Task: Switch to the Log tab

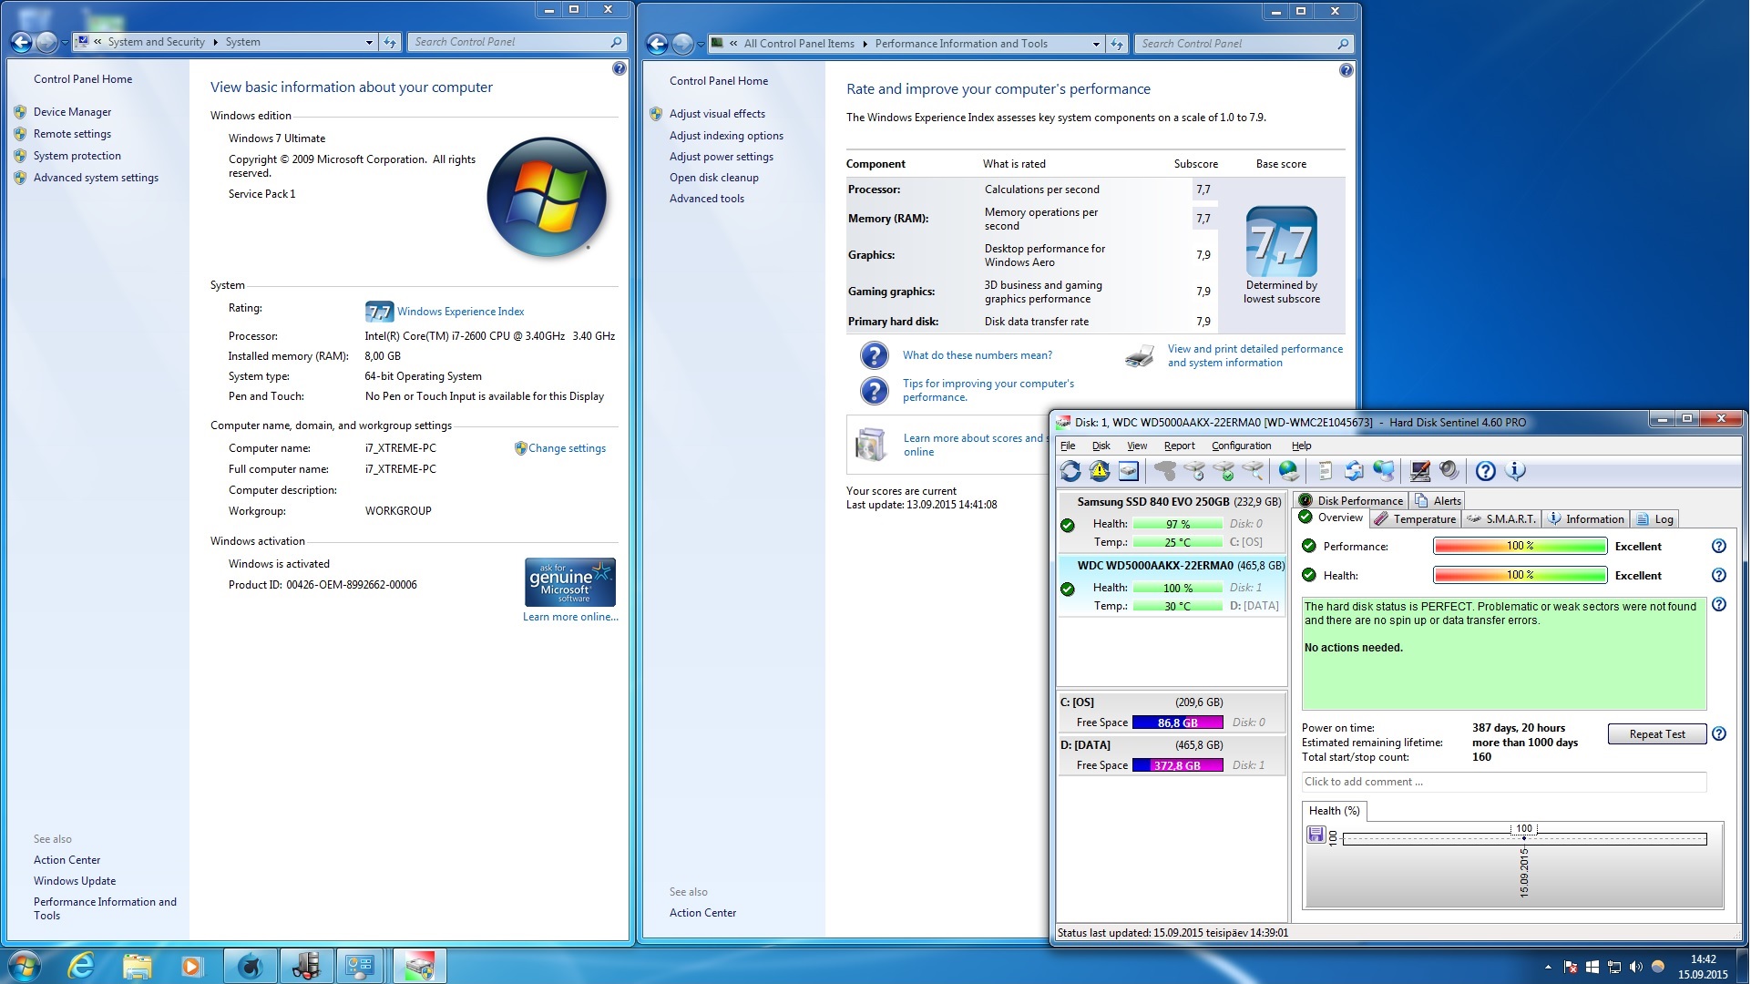Action: (x=1655, y=519)
